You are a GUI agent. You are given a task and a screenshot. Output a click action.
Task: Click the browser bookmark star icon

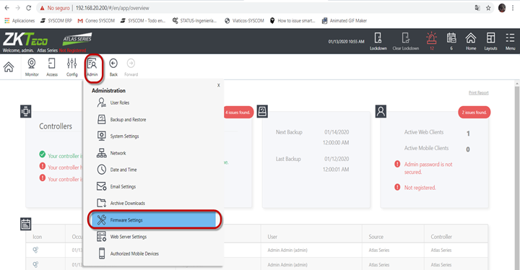pos(488,8)
